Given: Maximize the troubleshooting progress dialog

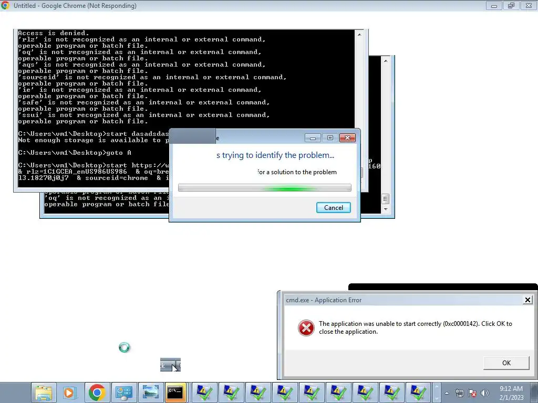Looking at the screenshot, I should tap(330, 138).
